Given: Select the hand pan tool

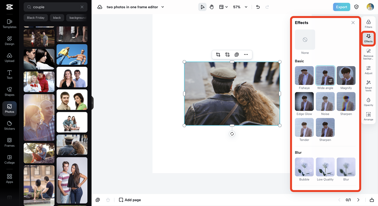Looking at the screenshot, I should click(x=211, y=7).
